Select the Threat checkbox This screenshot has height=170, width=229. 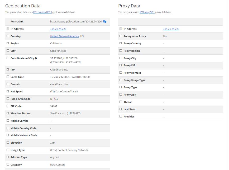(x=121, y=102)
